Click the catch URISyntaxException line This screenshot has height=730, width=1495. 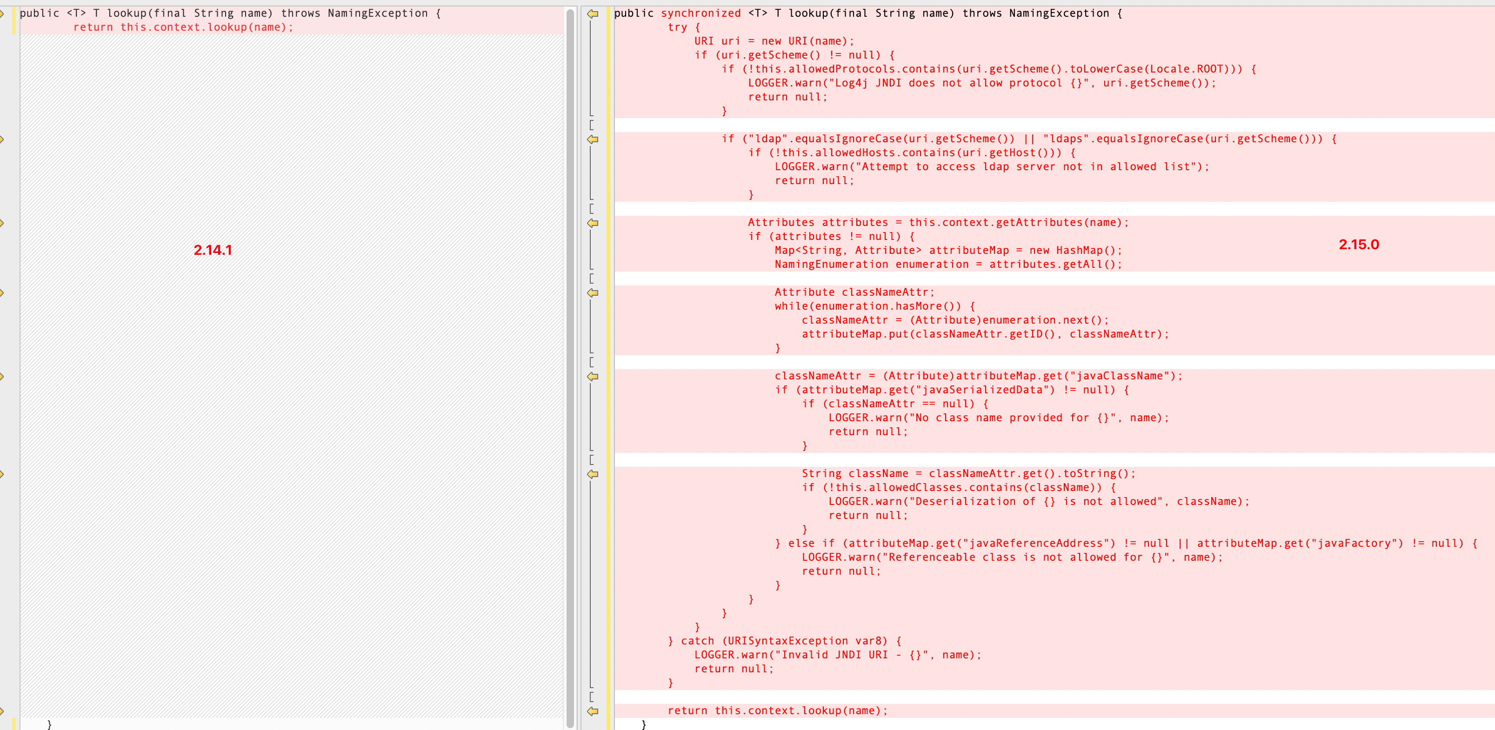click(784, 641)
